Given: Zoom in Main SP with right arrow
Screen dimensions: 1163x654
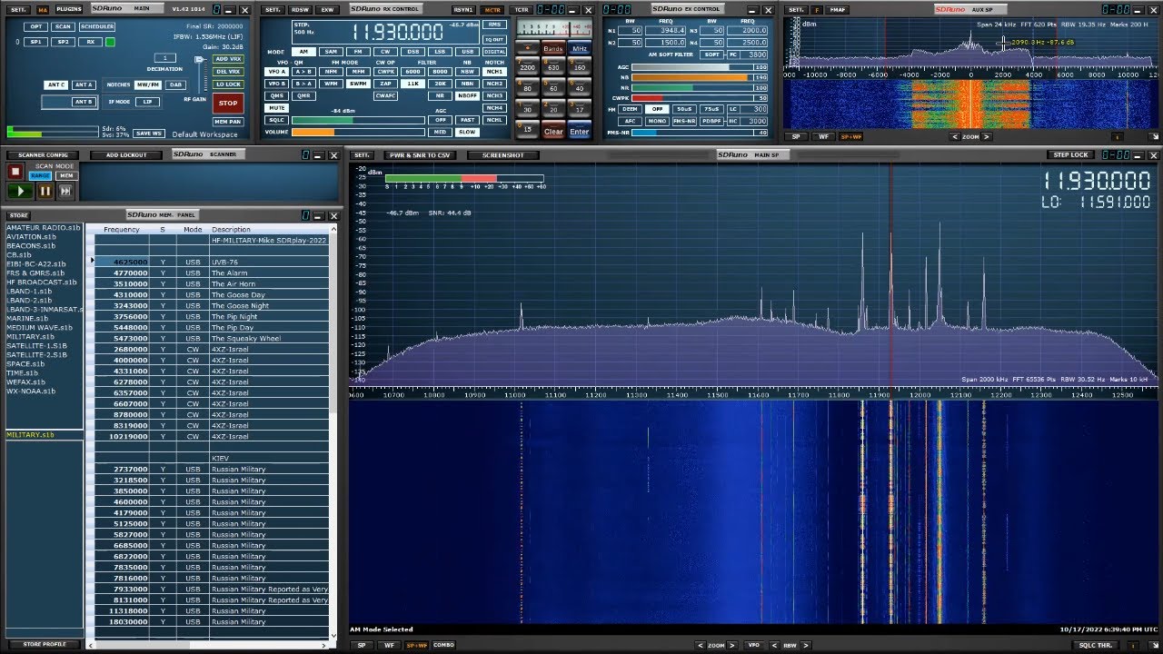Looking at the screenshot, I should pos(732,645).
